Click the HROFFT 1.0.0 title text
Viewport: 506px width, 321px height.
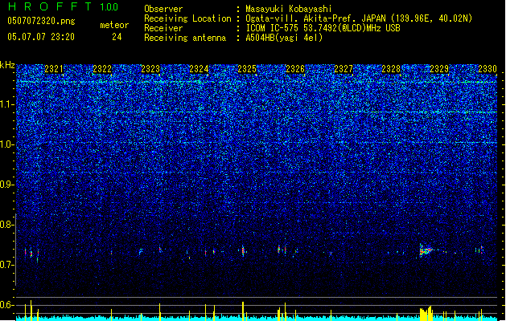pos(64,6)
